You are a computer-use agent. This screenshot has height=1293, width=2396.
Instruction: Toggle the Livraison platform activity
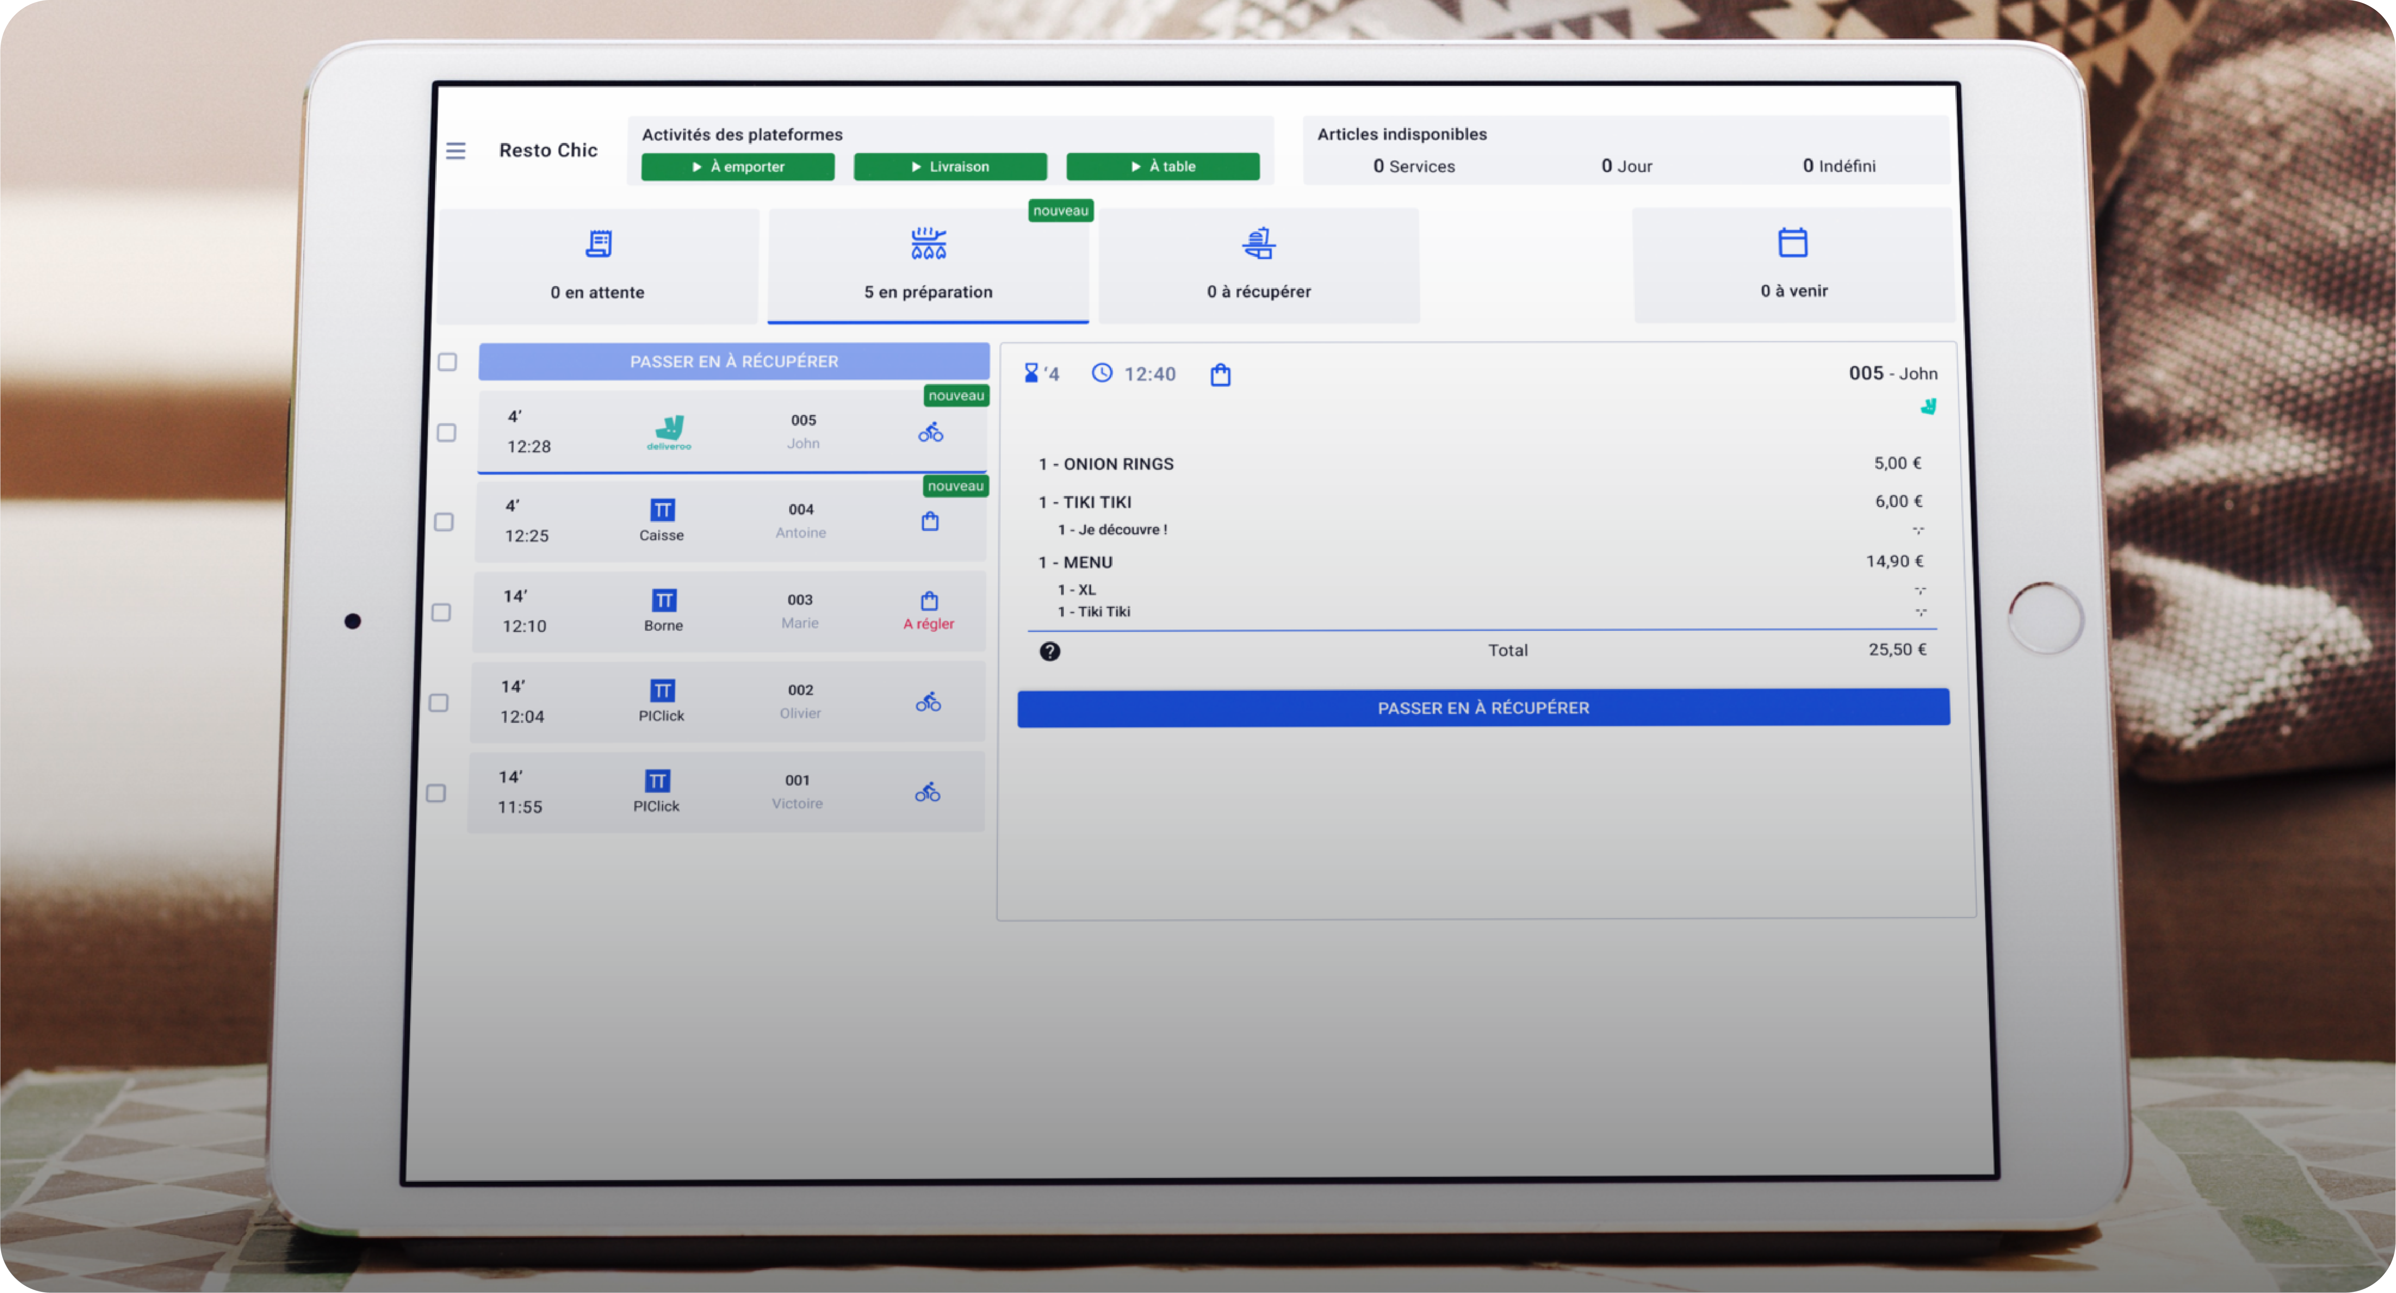click(950, 167)
